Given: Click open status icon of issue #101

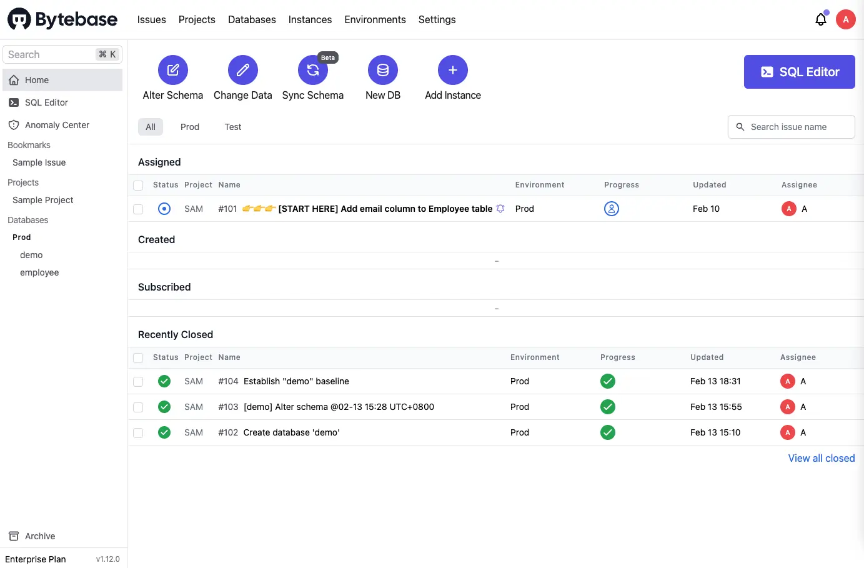Looking at the screenshot, I should pos(164,209).
